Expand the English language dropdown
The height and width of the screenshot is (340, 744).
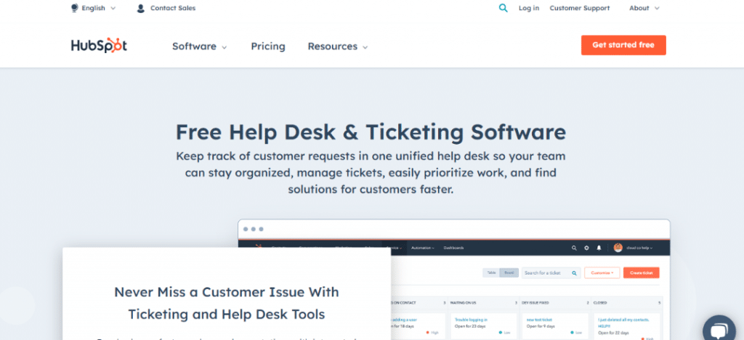click(x=99, y=8)
